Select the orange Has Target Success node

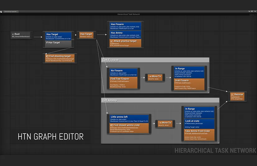point(86,35)
